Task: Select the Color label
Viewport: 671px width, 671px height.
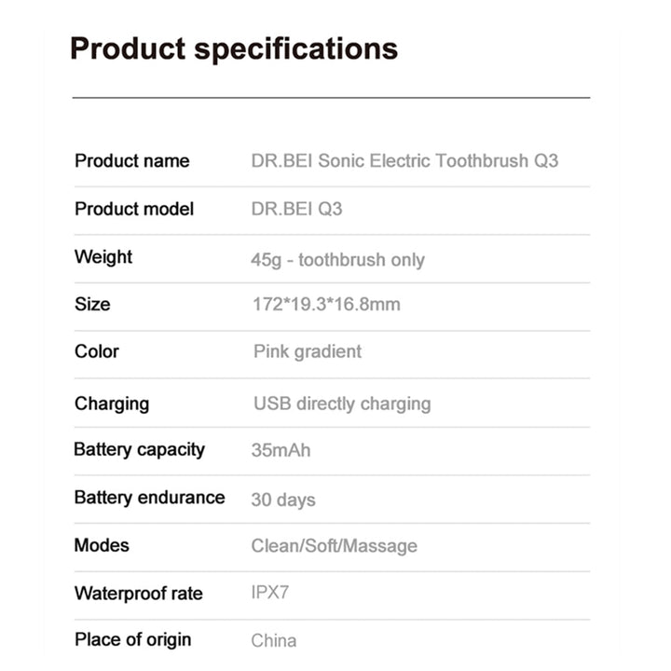Action: [x=97, y=351]
